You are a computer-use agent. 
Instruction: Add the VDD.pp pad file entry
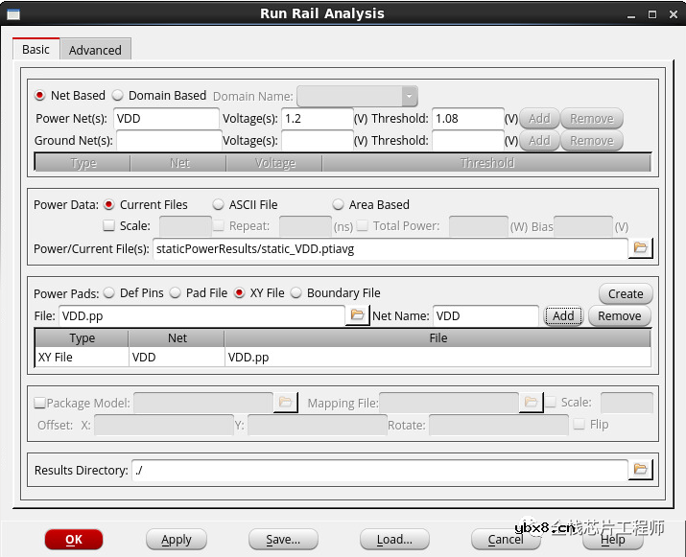click(x=563, y=316)
